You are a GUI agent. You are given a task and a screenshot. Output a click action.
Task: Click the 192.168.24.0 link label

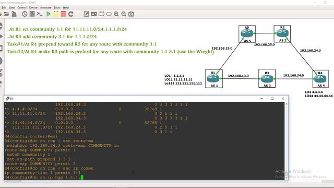[x=310, y=51]
